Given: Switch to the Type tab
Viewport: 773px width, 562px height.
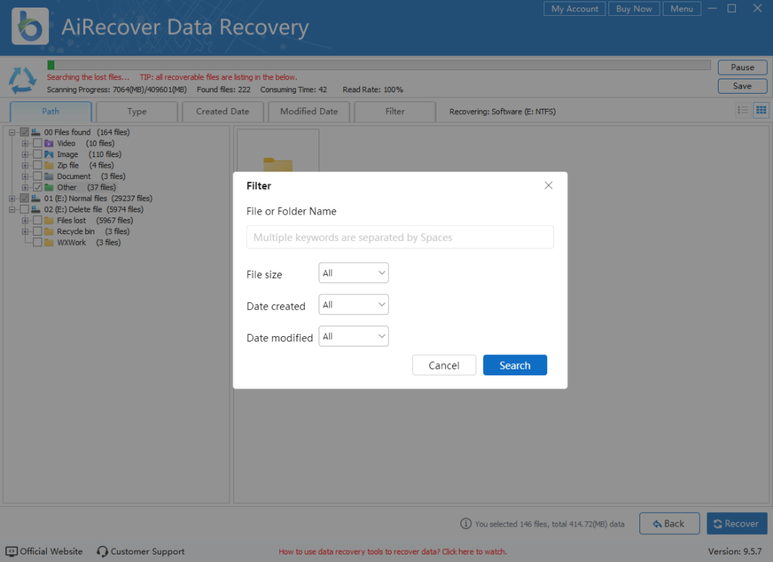Looking at the screenshot, I should point(137,111).
